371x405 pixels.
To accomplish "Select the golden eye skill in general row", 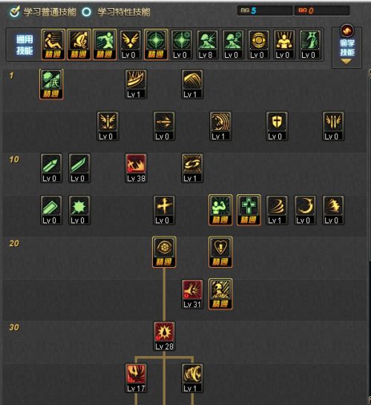I will point(258,45).
